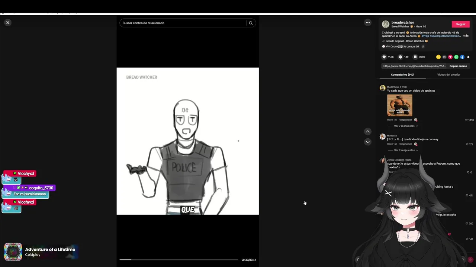Click coquito_5730 chat username
Viewport: 476px width, 267px height.
point(41,188)
